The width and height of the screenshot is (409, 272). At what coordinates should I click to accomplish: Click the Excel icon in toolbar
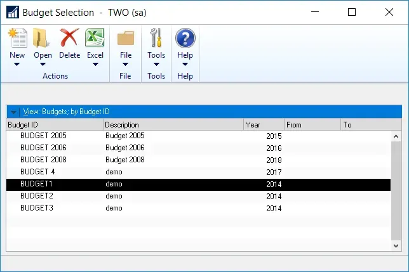[95, 38]
